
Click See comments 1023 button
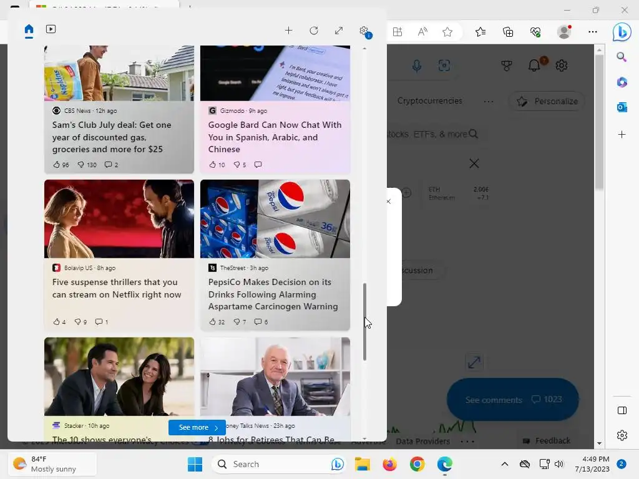tap(513, 400)
